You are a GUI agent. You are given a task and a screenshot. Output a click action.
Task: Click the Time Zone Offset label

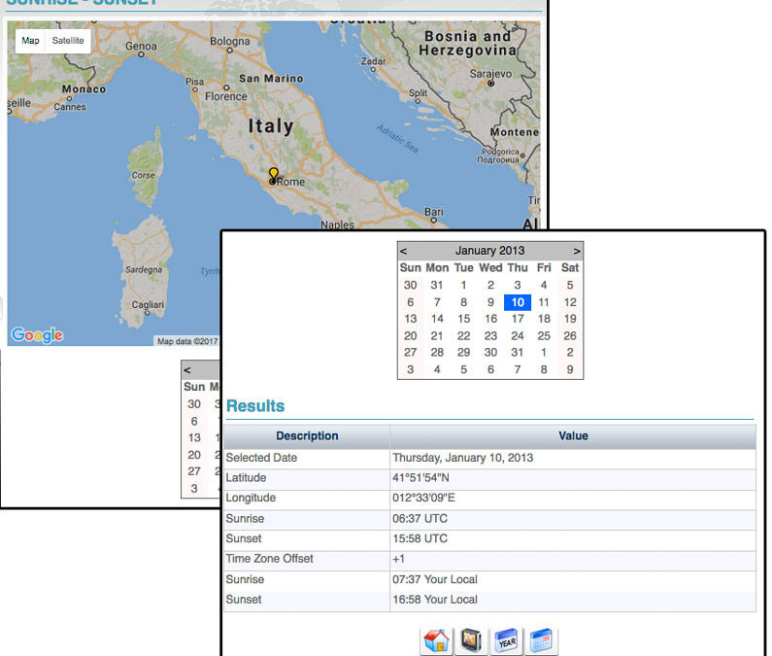coord(269,559)
